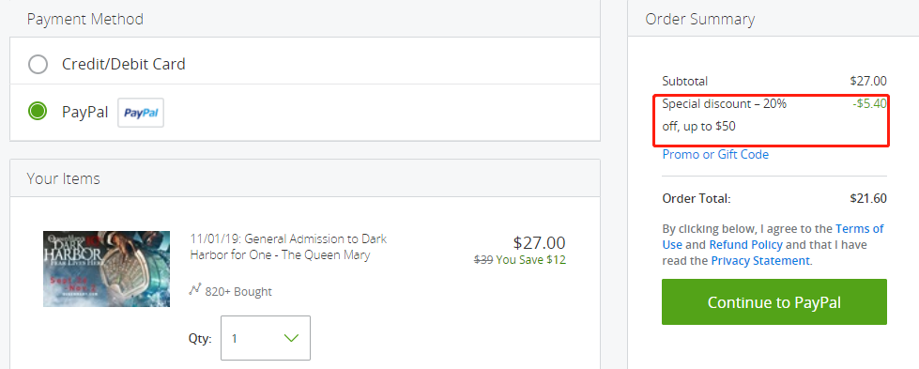
Task: Click the $27.00 item price
Action: (539, 243)
